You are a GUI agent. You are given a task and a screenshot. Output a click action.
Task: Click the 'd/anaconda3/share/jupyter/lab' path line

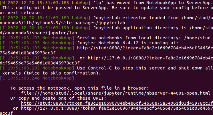(39, 33)
